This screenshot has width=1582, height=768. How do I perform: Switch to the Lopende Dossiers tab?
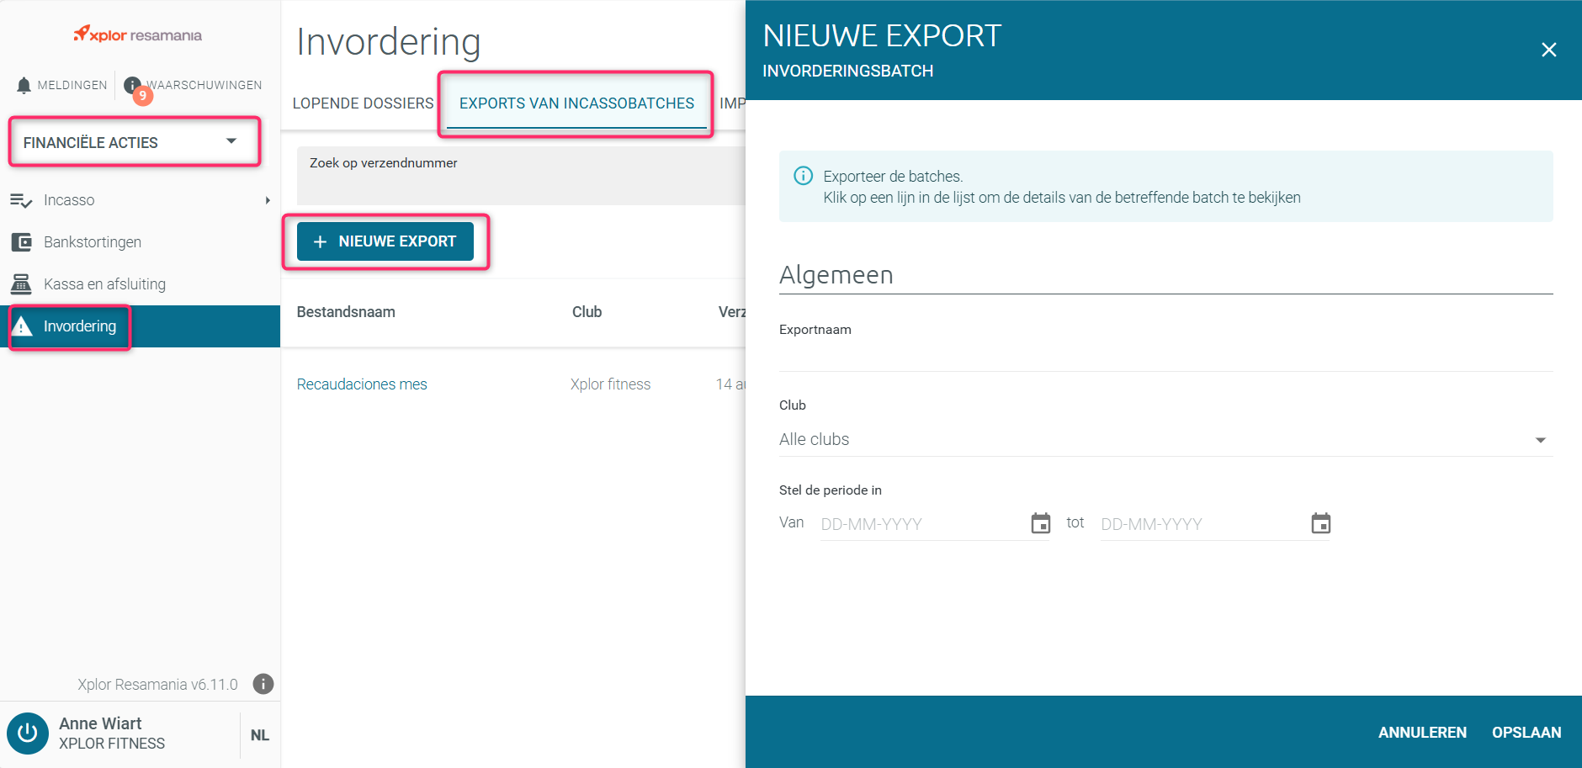tap(363, 103)
